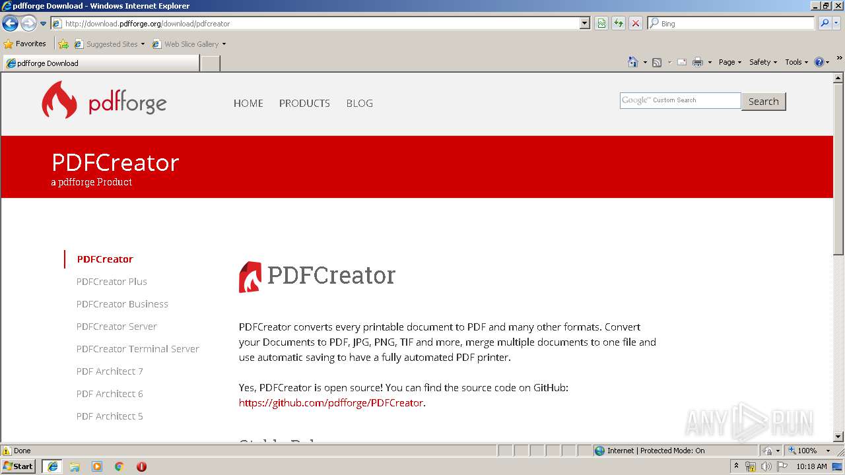Viewport: 845px width, 475px height.
Task: Select PDFCreator Terminal Server in sidebar
Action: point(138,349)
